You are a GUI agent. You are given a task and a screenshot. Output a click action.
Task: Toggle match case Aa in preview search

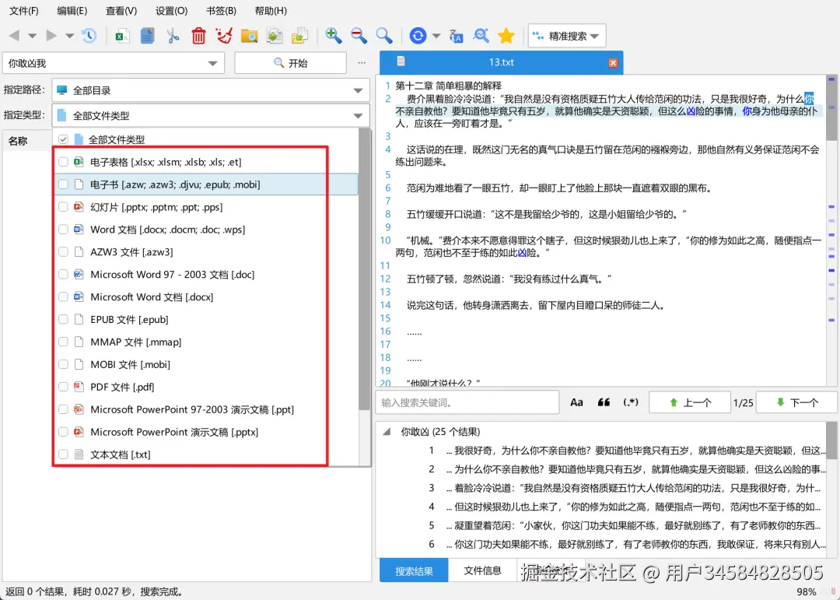pos(576,402)
